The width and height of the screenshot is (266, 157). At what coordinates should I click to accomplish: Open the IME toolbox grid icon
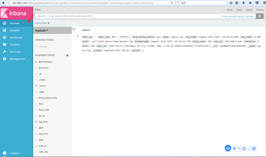pyautogui.click(x=254, y=149)
